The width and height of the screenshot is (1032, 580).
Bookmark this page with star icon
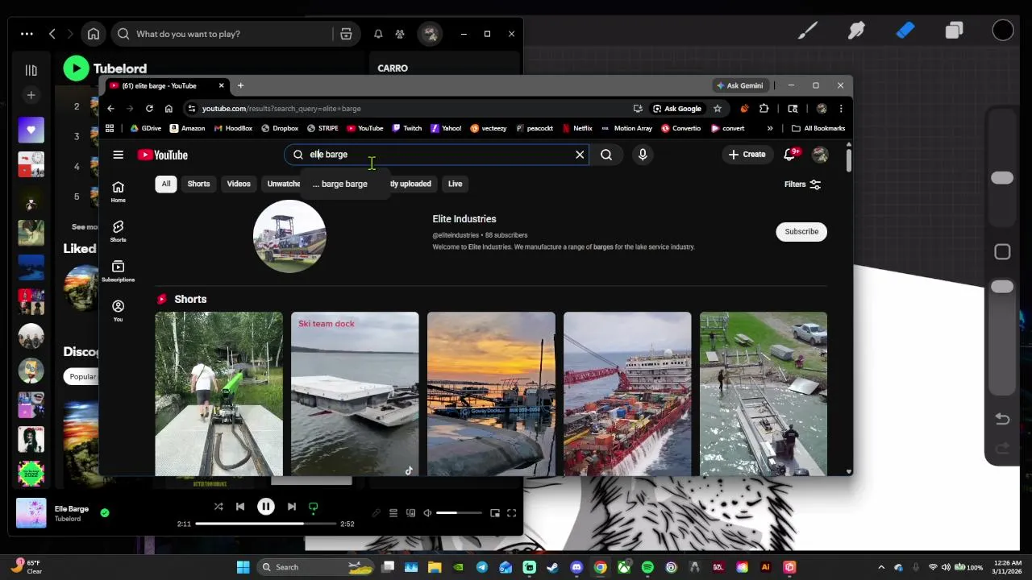[717, 109]
